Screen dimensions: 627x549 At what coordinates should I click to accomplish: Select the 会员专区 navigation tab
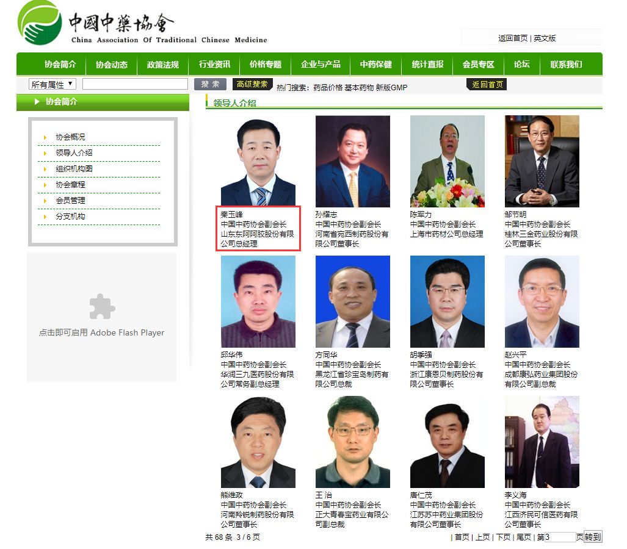point(478,64)
